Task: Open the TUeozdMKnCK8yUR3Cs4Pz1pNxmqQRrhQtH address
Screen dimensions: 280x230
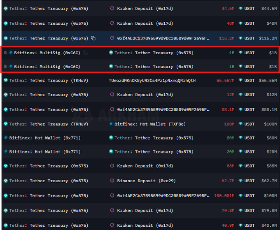Action: click(152, 81)
